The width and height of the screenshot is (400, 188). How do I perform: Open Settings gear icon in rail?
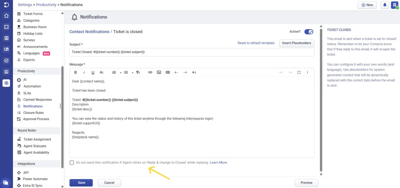[6, 83]
